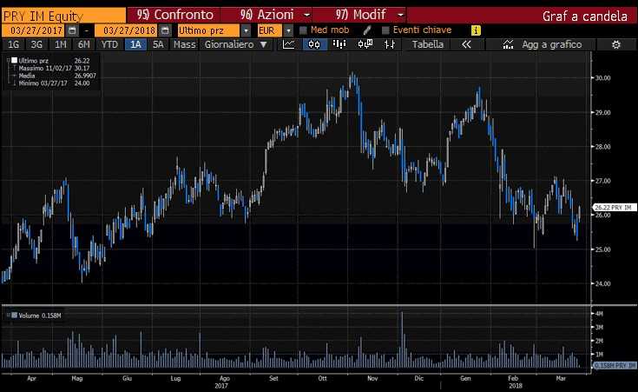
Task: Click the Ultimo prz 26.22 legend label
Action: [x=54, y=60]
